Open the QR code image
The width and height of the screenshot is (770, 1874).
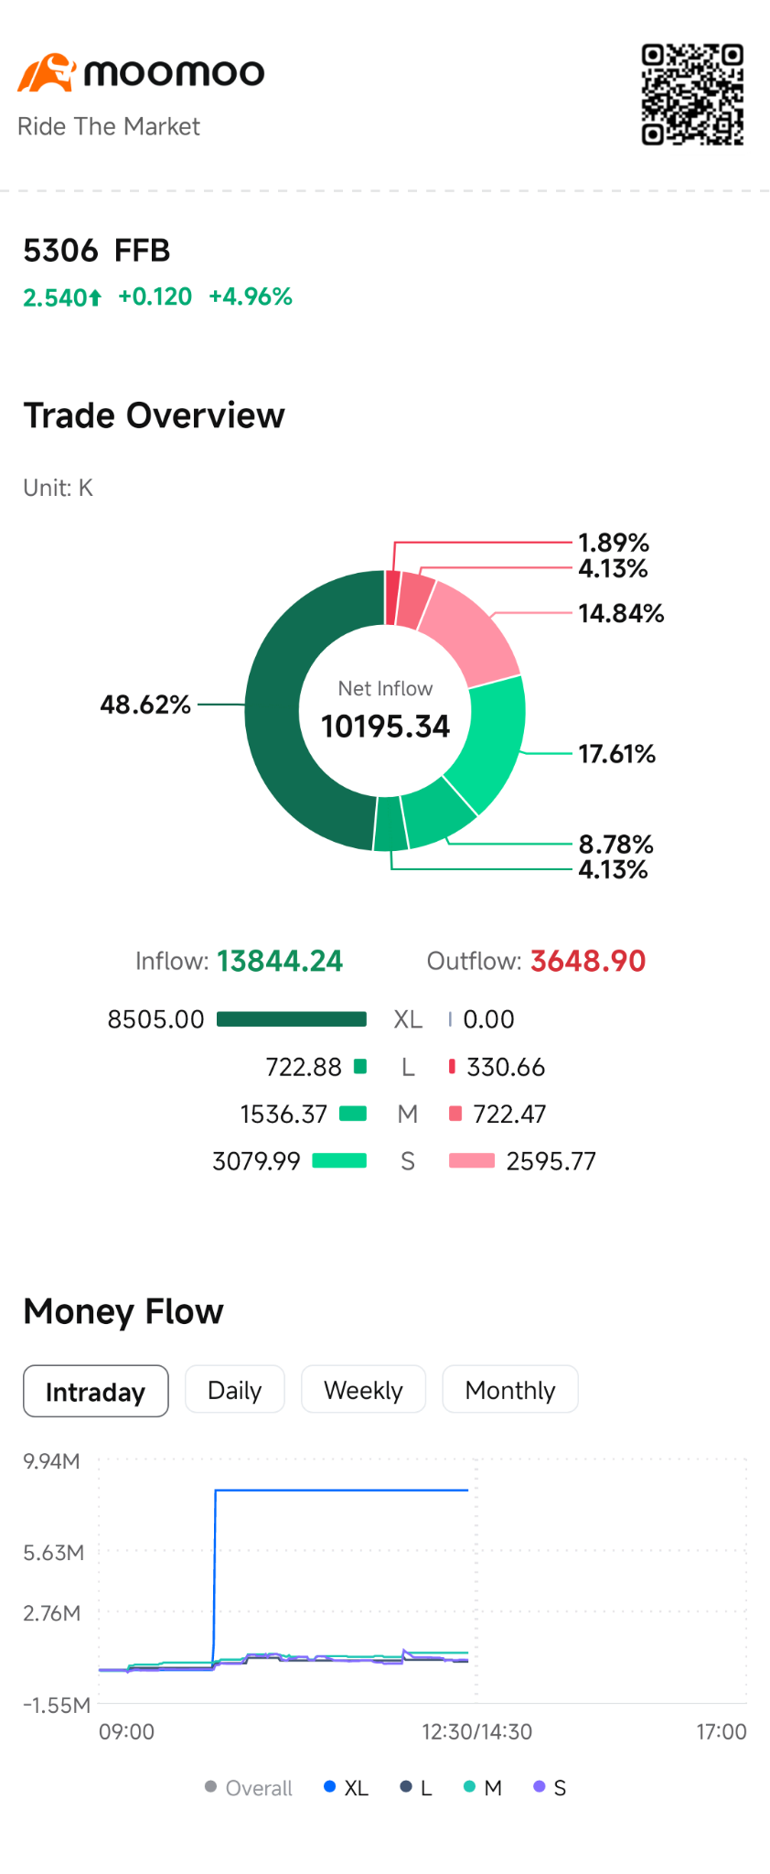[692, 94]
